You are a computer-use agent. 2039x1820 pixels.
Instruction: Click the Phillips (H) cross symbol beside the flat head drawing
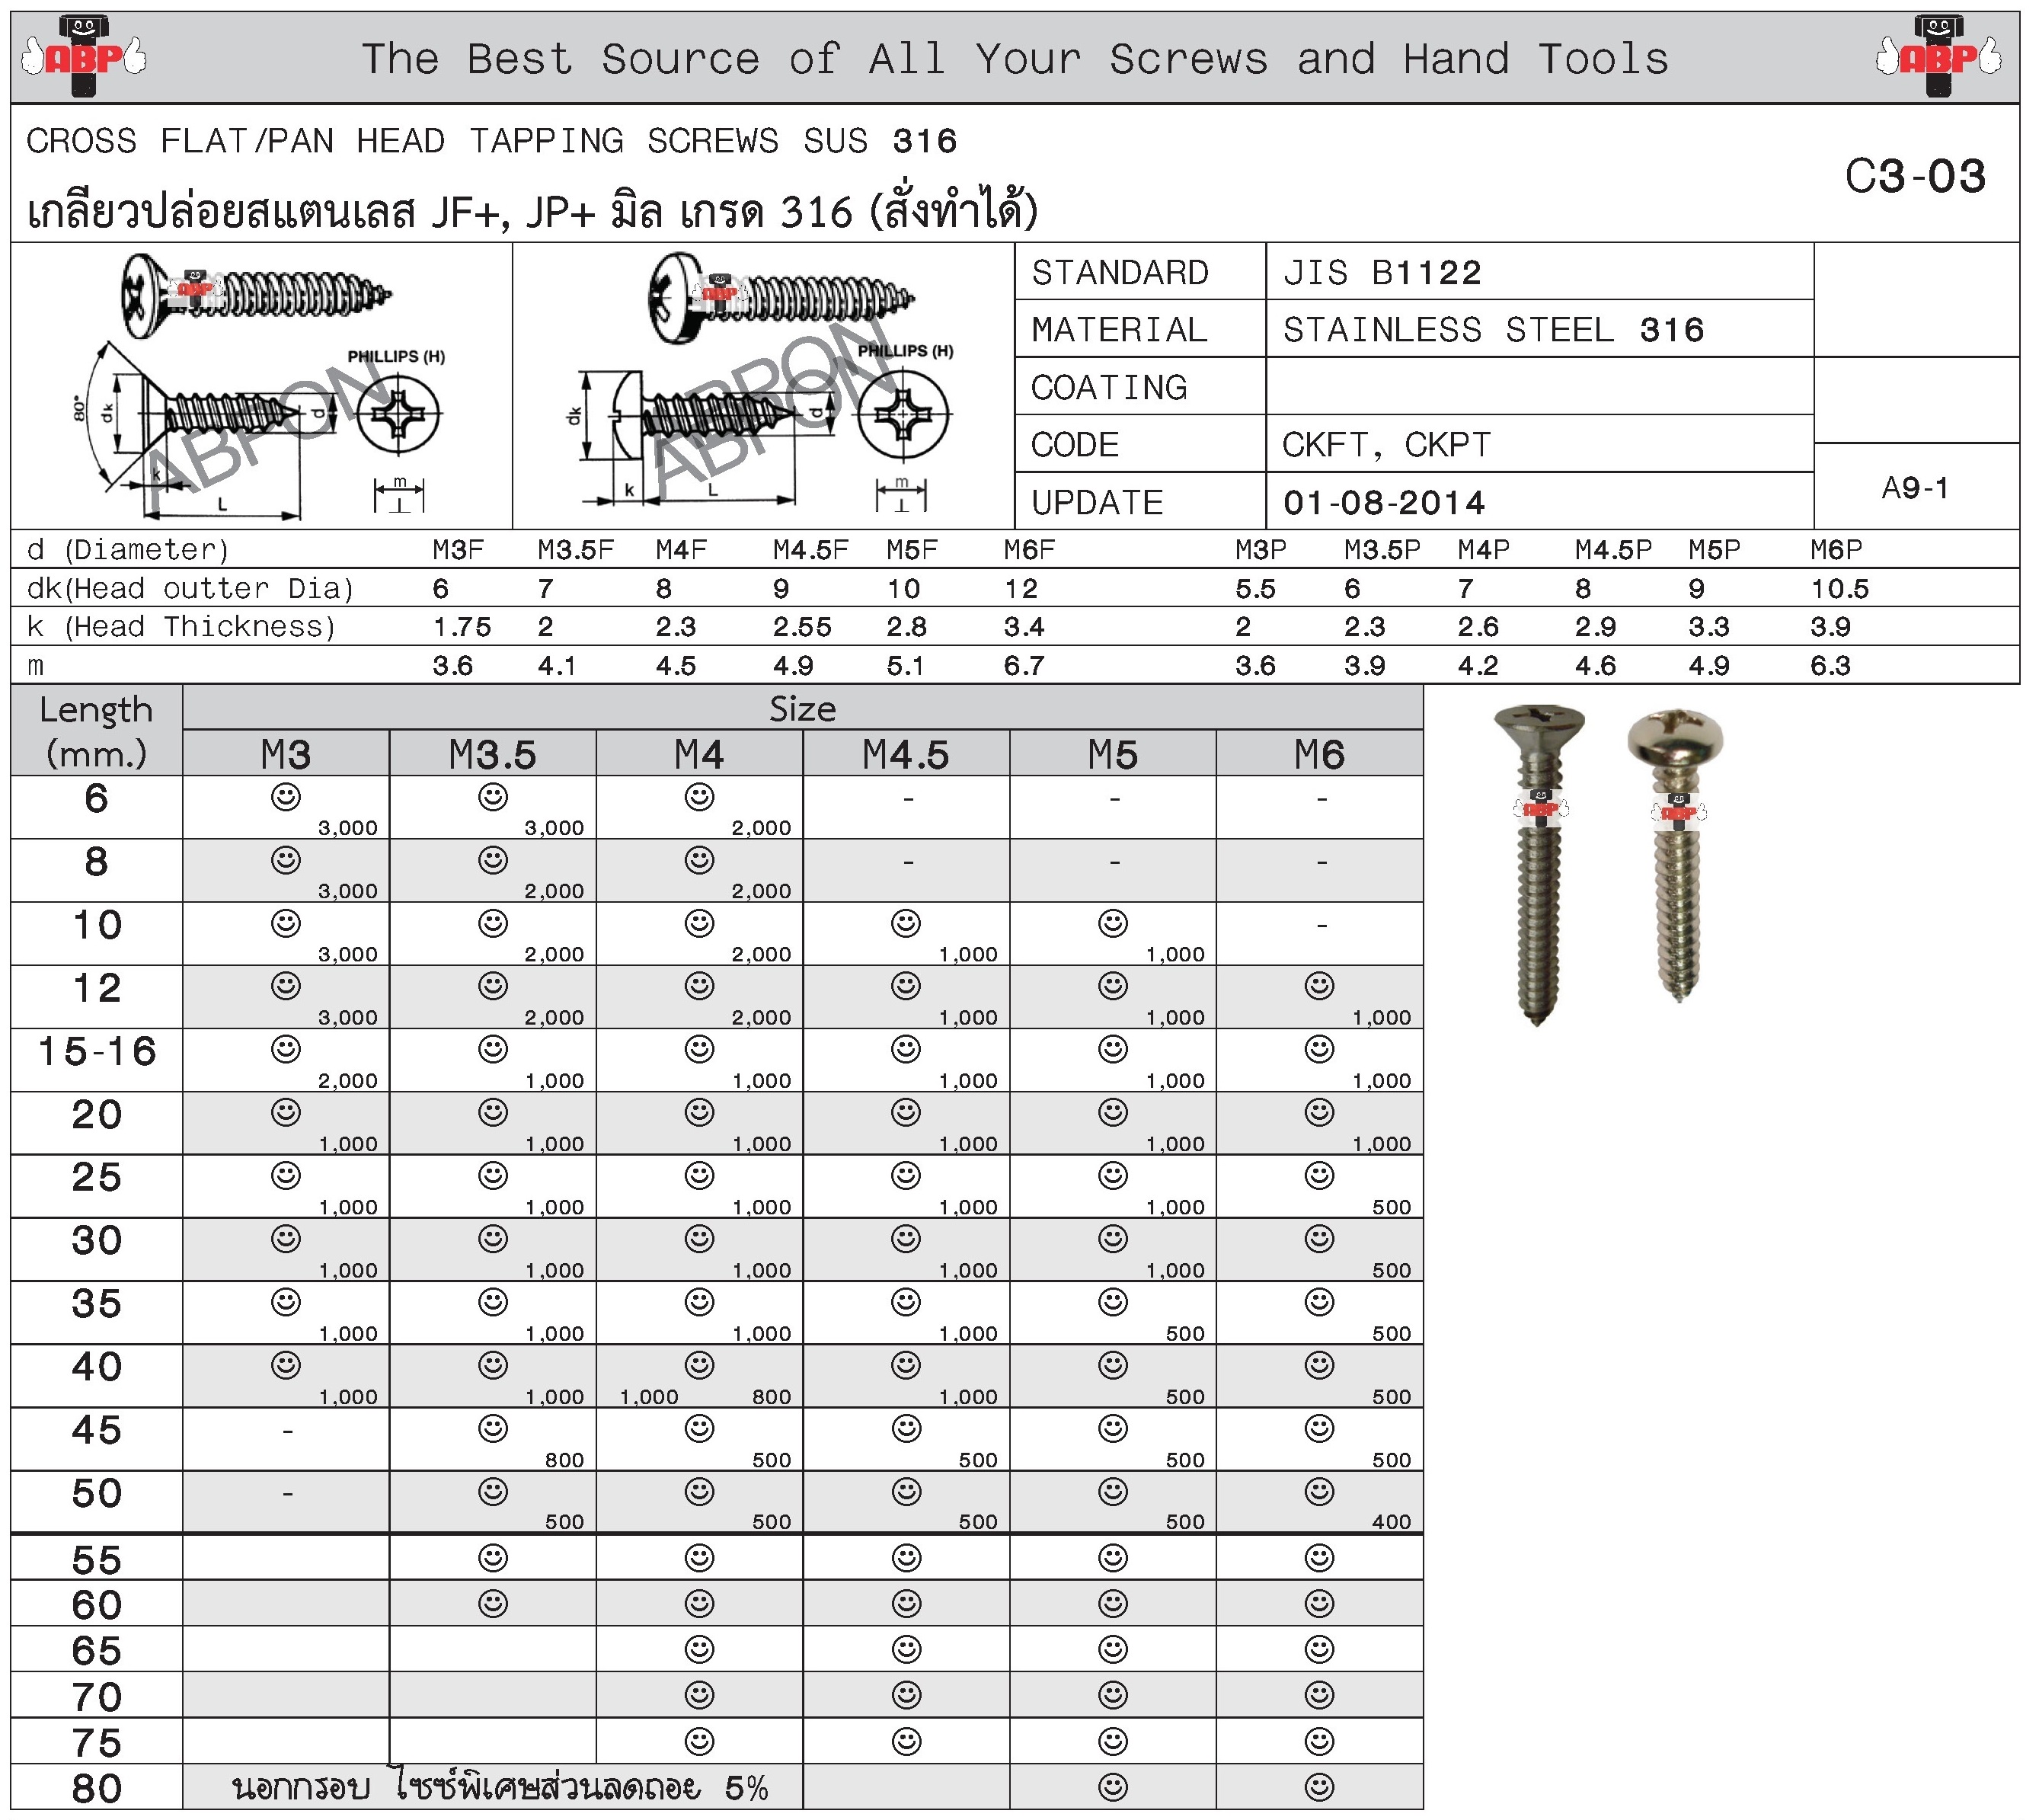[399, 413]
